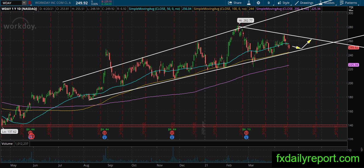This screenshot has width=364, height=168.
Task: Open chart settings gear icon
Action: (x=258, y=3)
